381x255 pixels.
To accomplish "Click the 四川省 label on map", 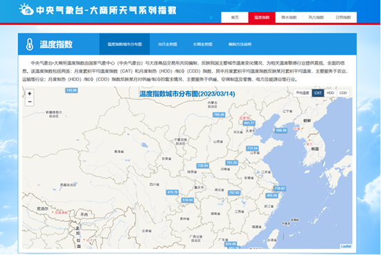I will (x=154, y=184).
